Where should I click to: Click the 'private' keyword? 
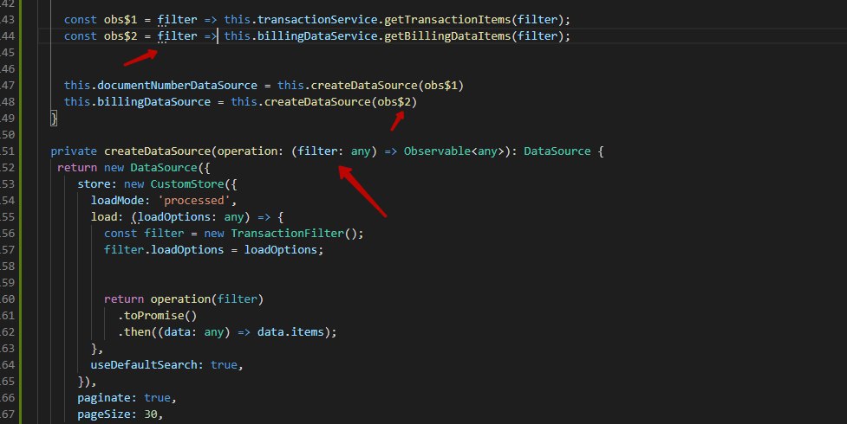(74, 151)
